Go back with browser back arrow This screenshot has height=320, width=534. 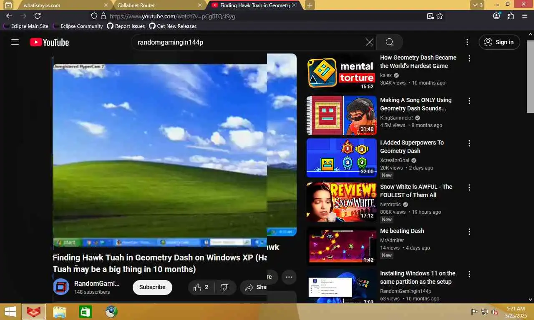tap(9, 16)
